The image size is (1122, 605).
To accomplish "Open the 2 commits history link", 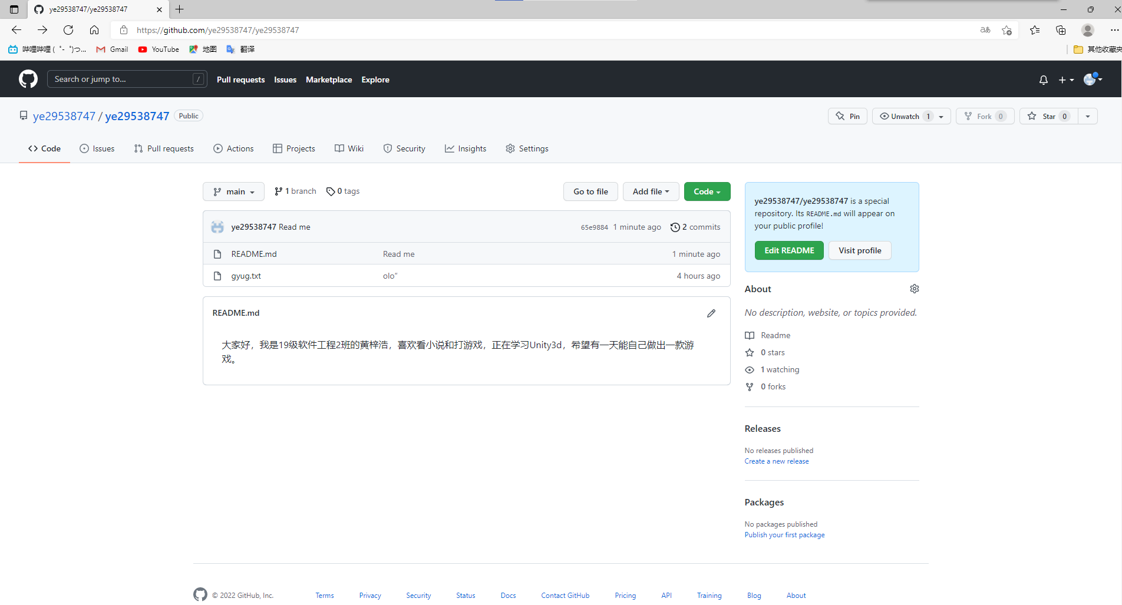I will coord(695,227).
